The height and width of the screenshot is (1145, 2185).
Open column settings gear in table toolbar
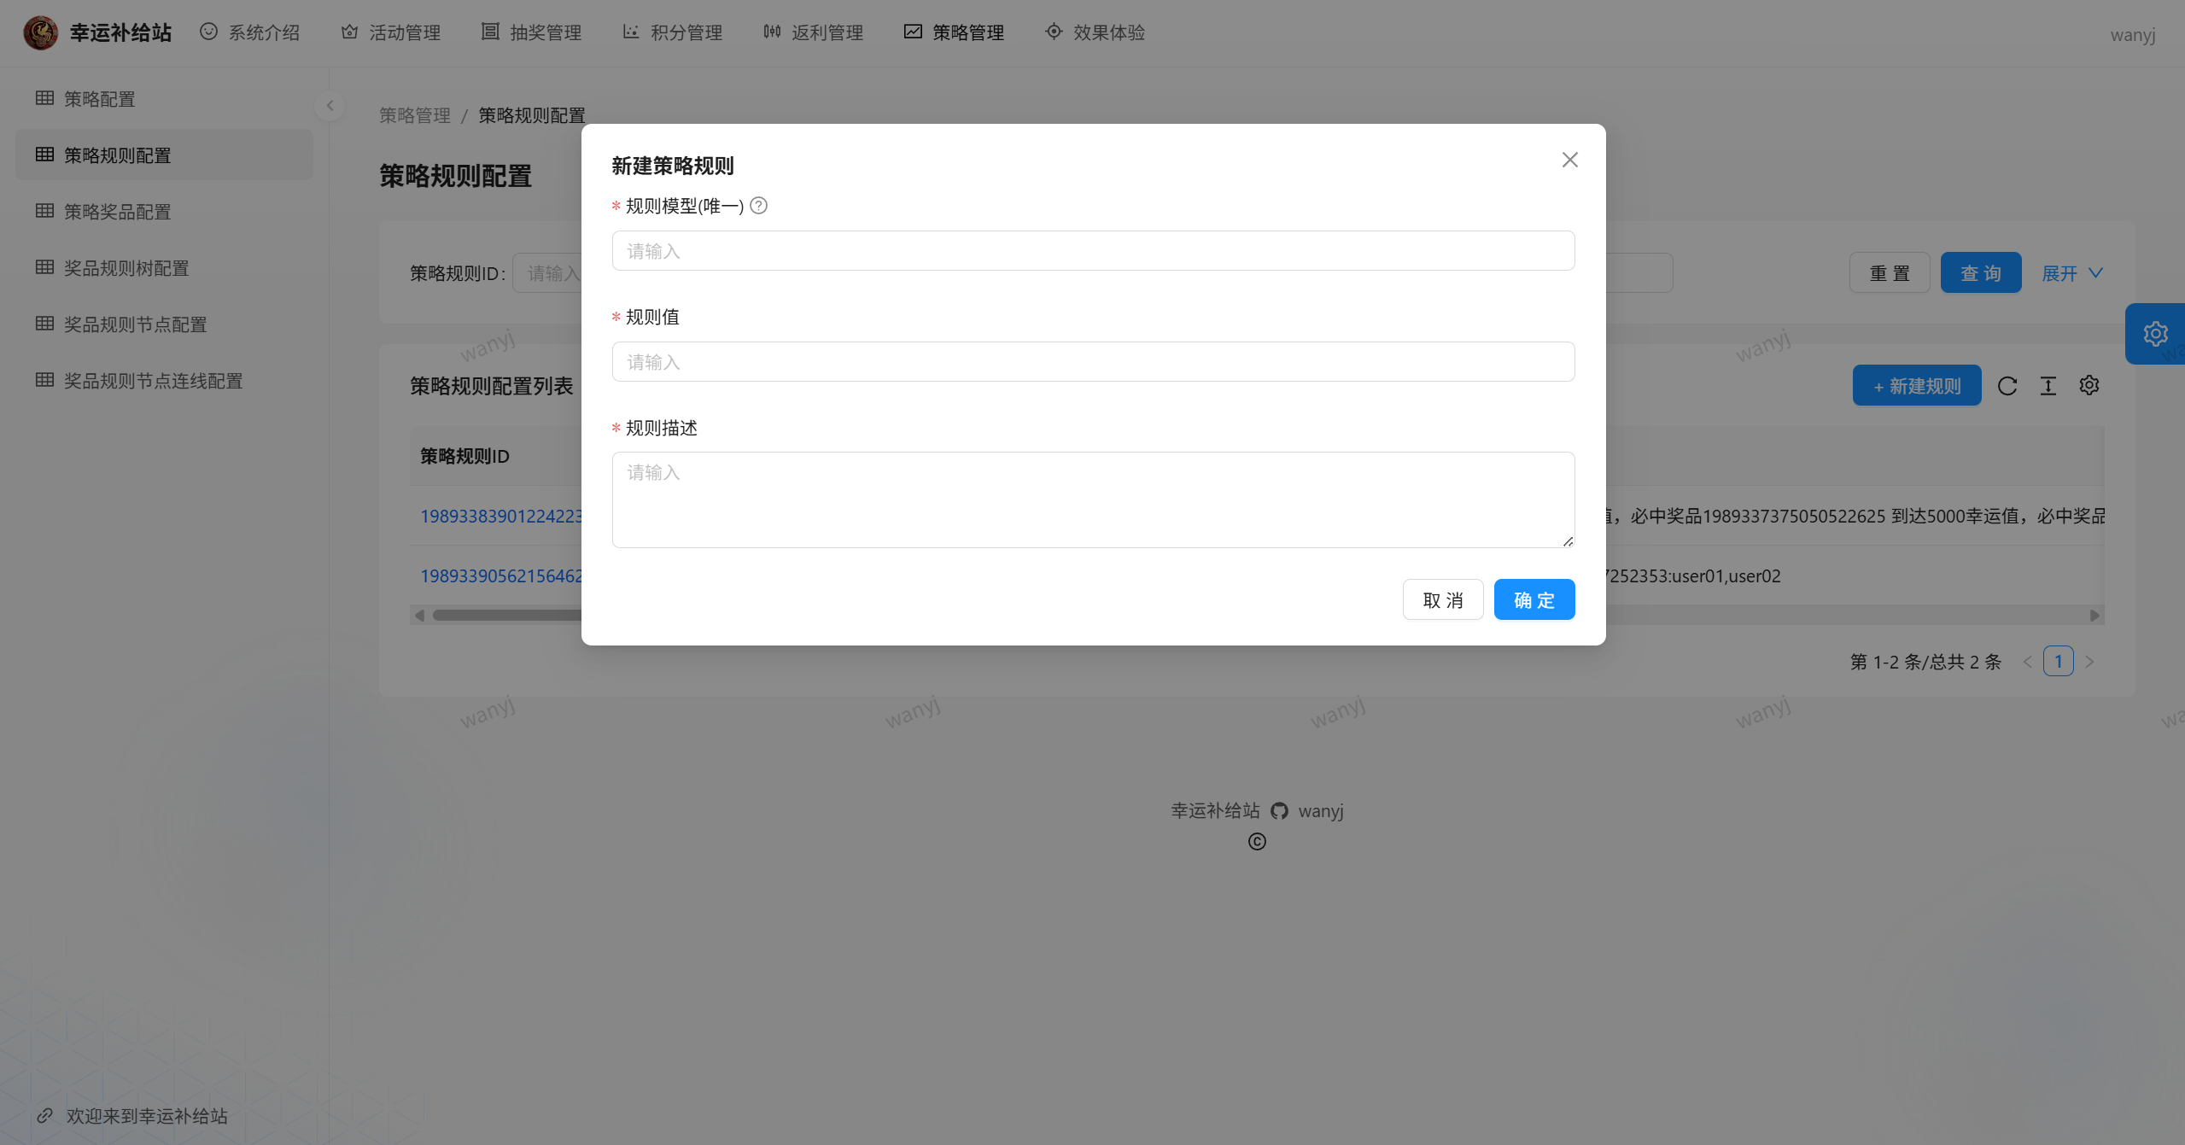(x=2089, y=386)
